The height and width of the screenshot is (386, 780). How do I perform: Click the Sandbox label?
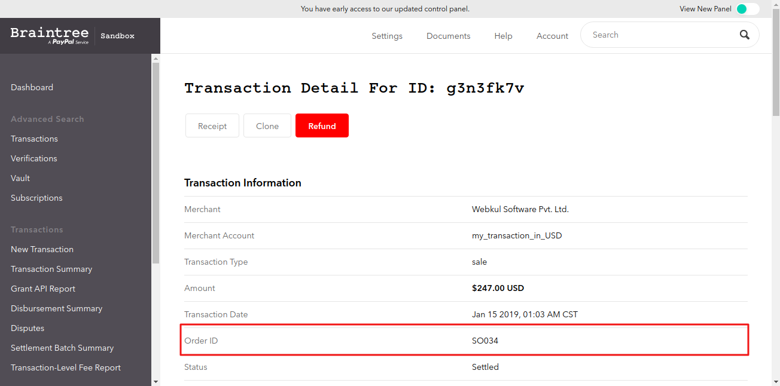point(117,36)
